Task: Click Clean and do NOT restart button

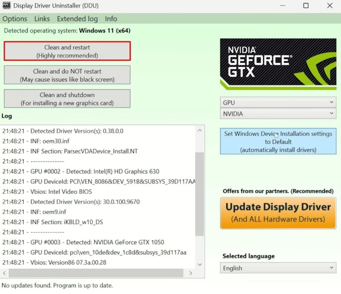Action: point(67,75)
